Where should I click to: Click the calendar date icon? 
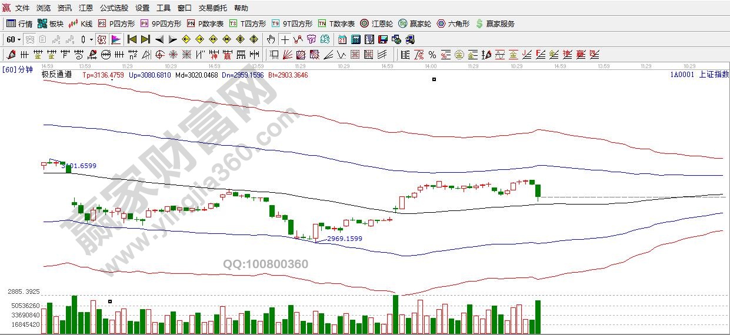click(342, 39)
